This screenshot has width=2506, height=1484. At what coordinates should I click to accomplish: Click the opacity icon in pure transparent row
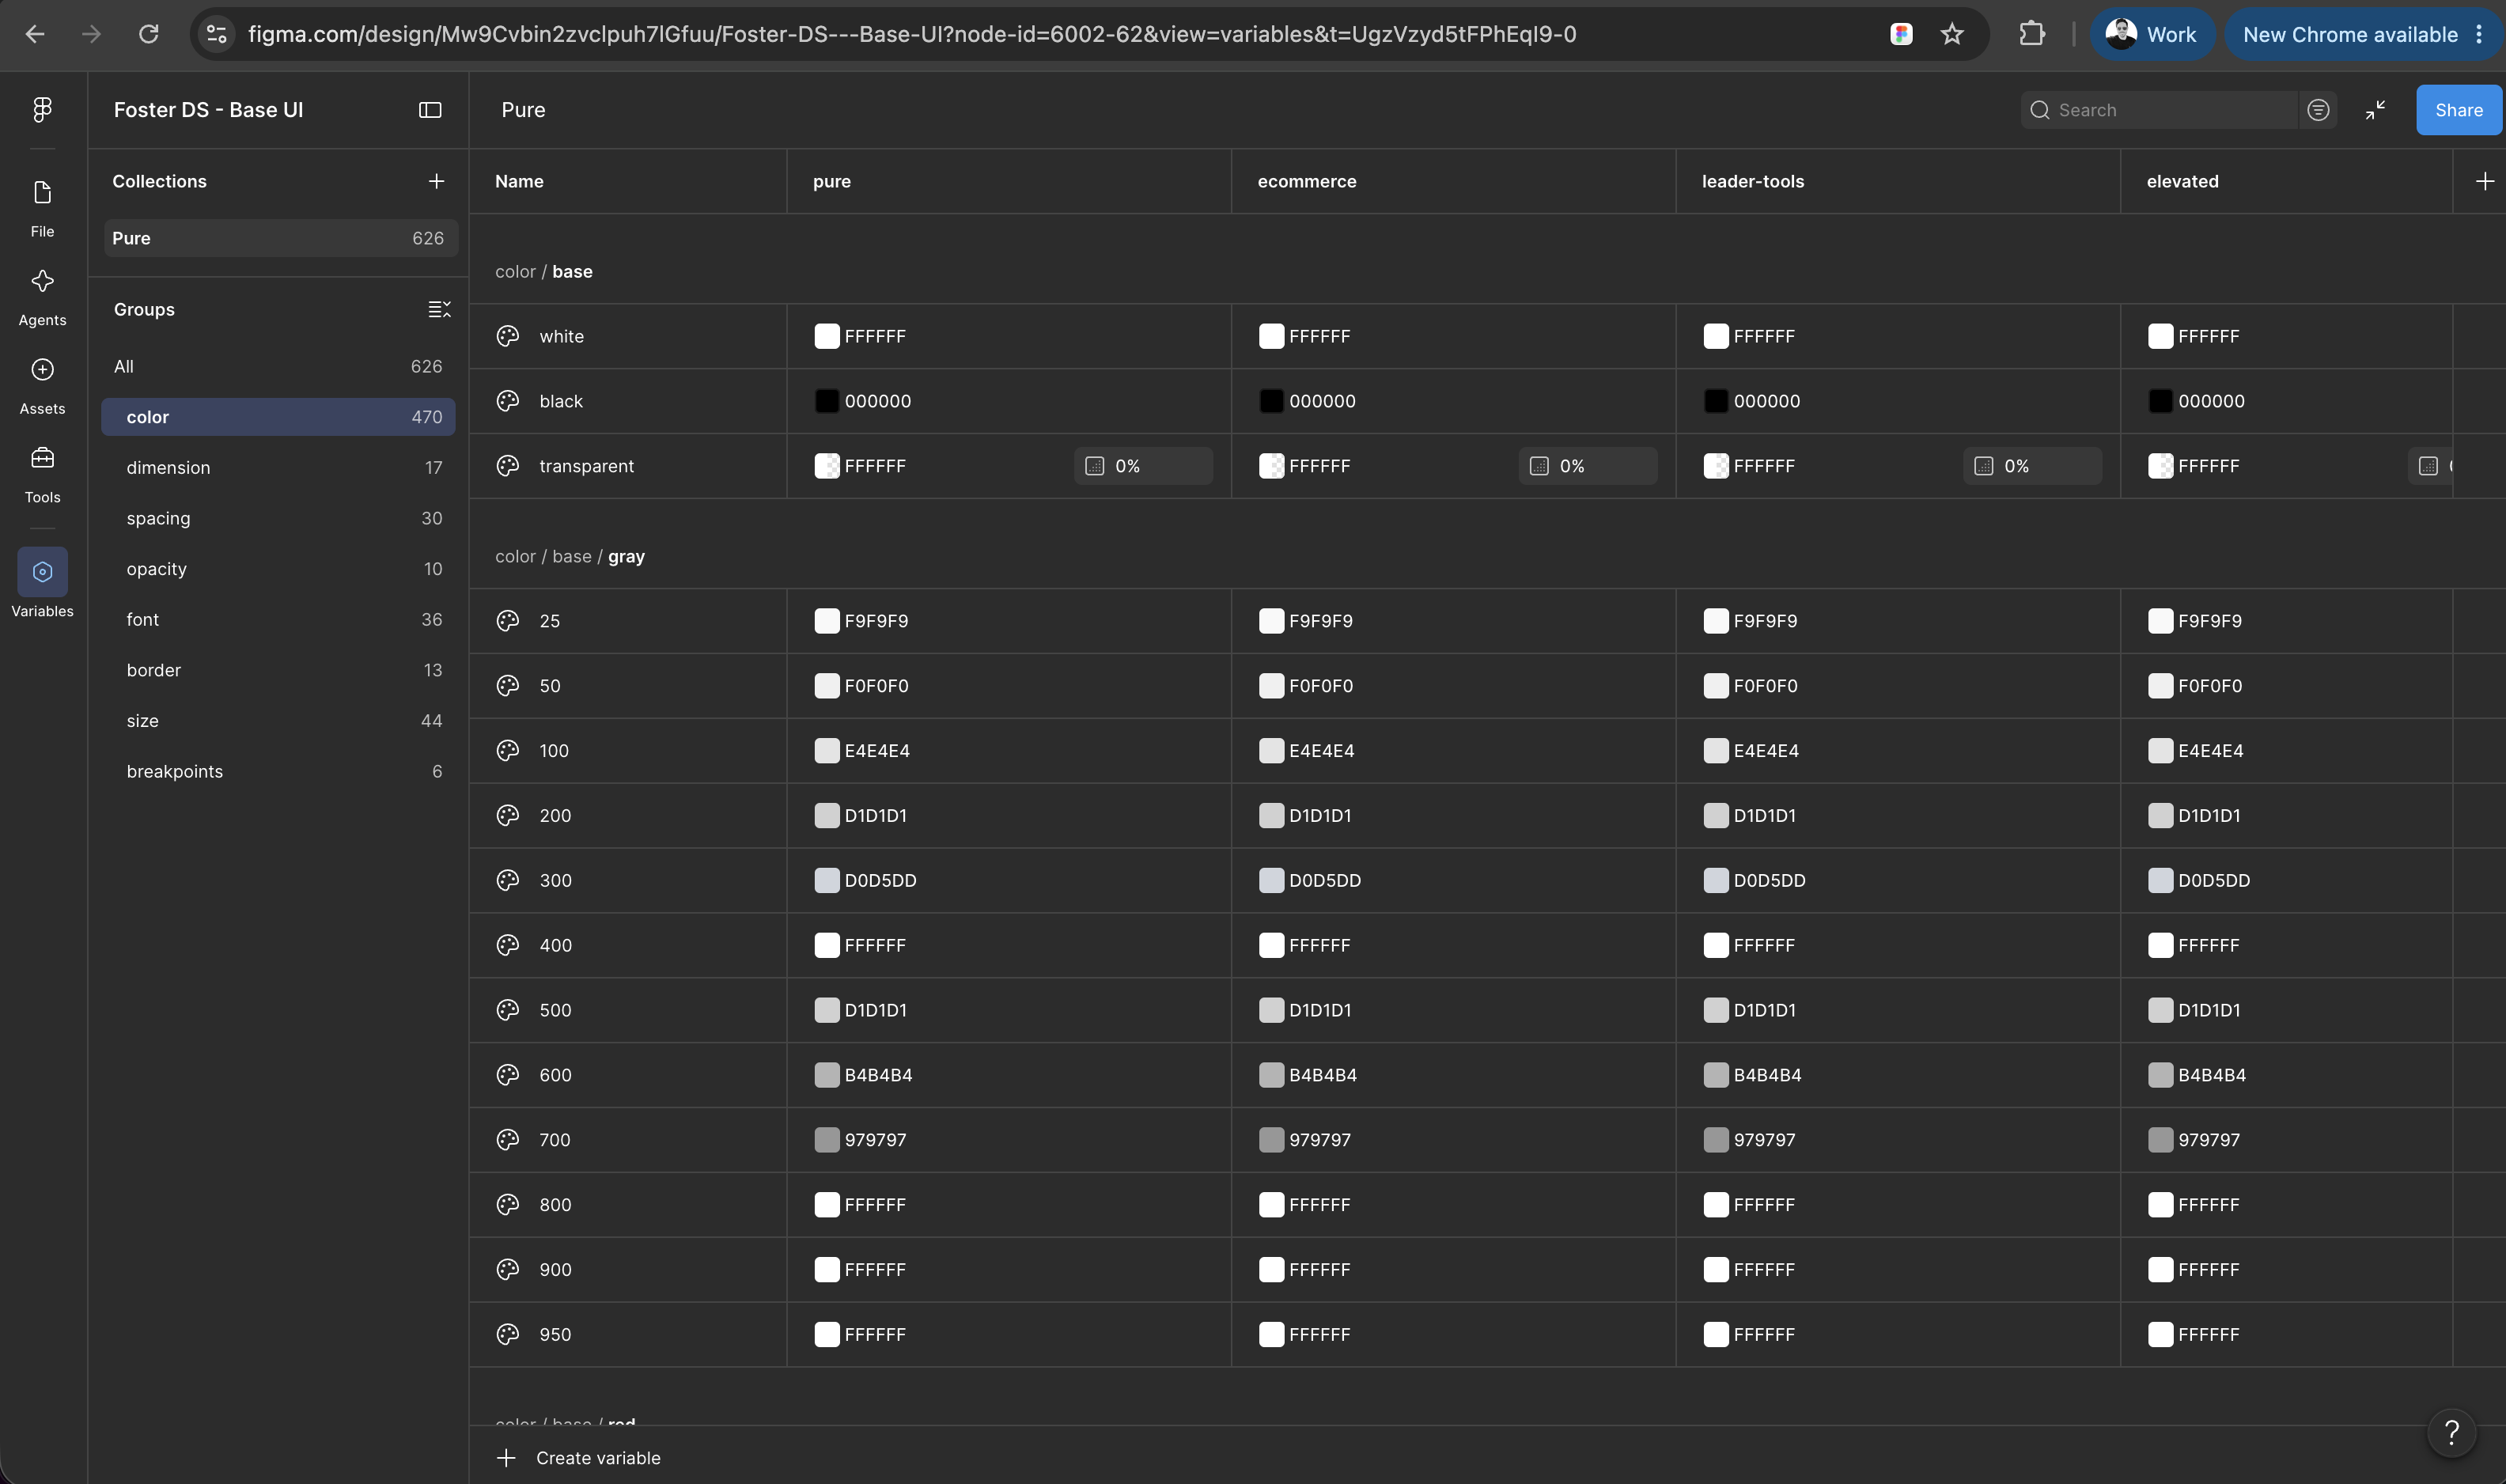[1095, 466]
